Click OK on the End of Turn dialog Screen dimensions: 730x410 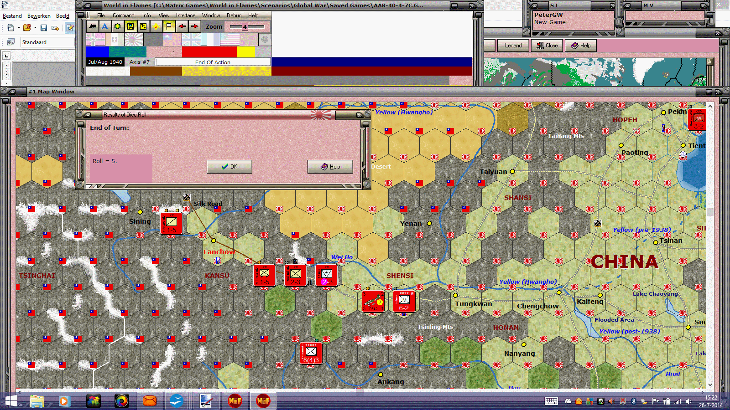pos(229,166)
